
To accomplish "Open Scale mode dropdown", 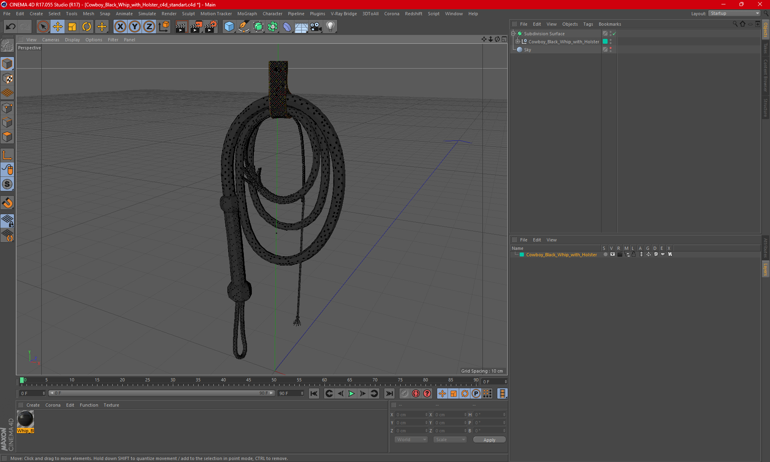I will (450, 440).
